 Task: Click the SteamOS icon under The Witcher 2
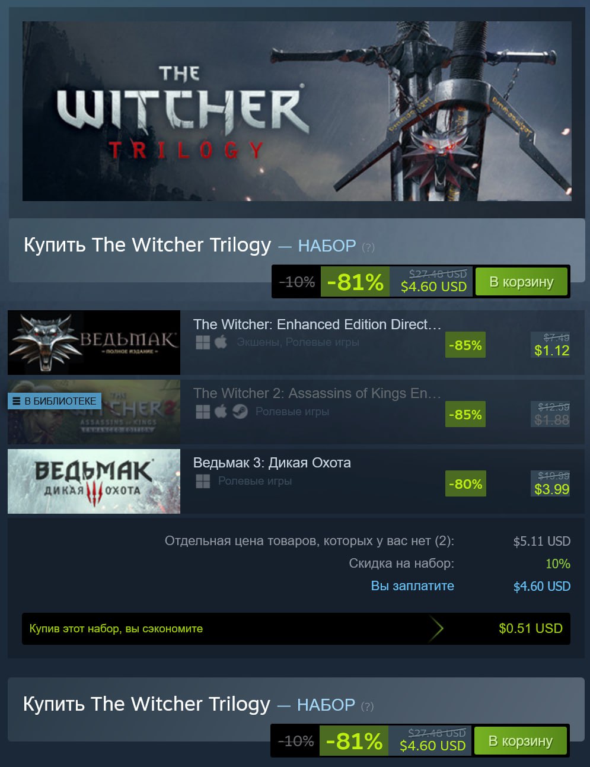pos(240,412)
